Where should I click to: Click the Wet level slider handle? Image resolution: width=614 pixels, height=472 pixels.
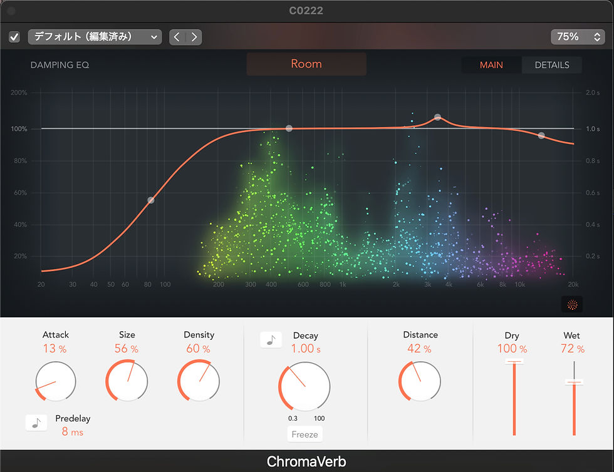(574, 382)
